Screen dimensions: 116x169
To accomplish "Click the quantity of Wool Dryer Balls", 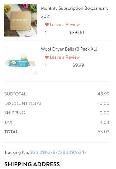I will click(x=46, y=65).
